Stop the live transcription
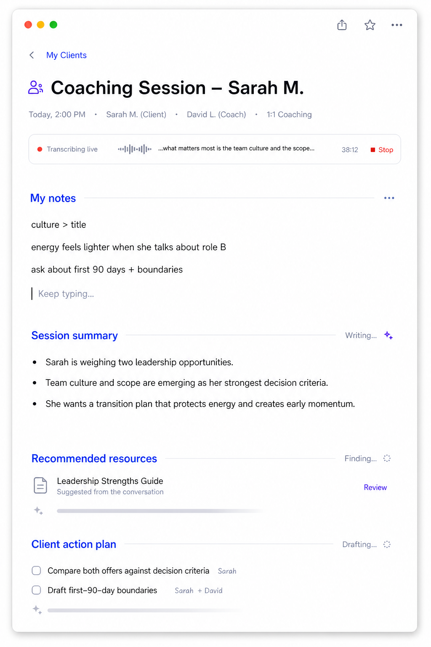Image resolution: width=431 pixels, height=647 pixels. pyautogui.click(x=382, y=150)
